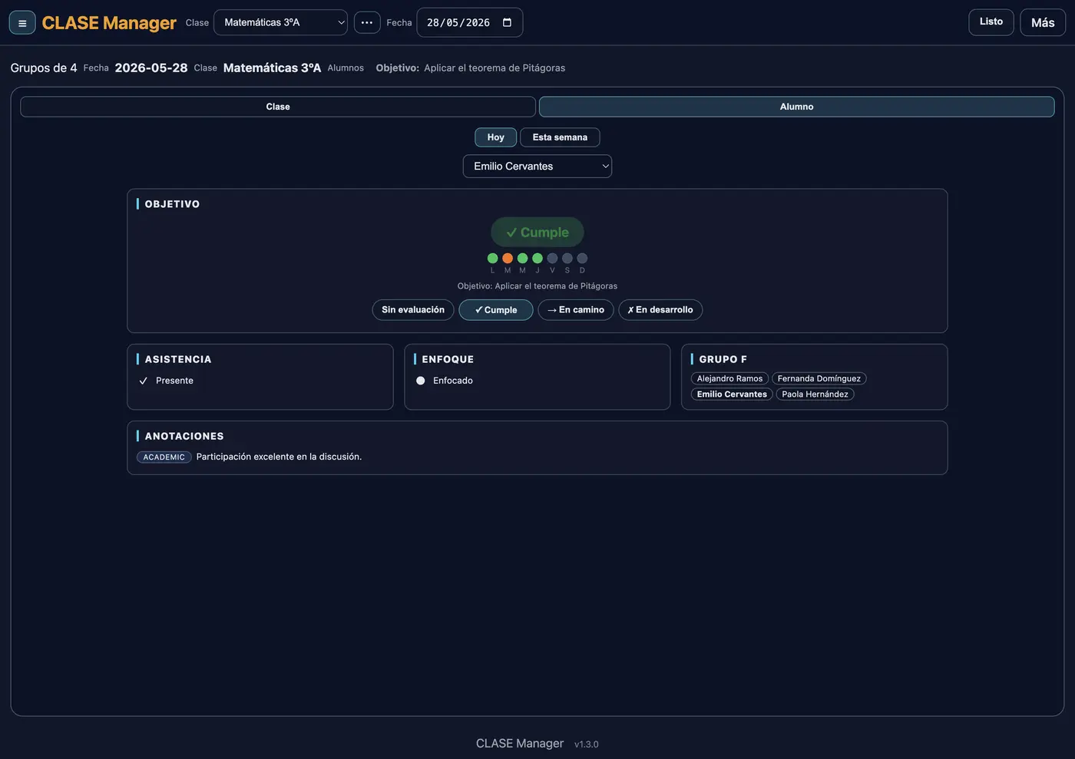Click Sunday's gray status dot

pyautogui.click(x=582, y=259)
